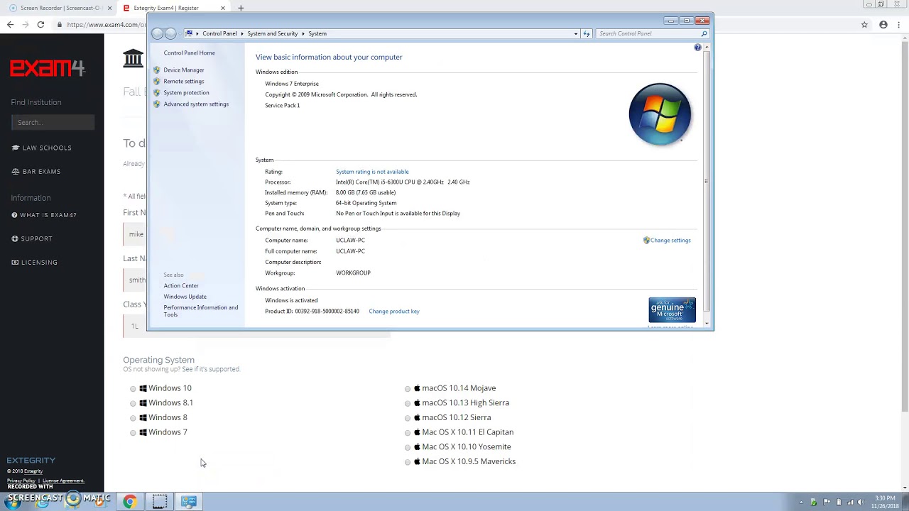Viewport: 909px width, 511px height.
Task: Select macOS 10.12 Sierra radio button
Action: (408, 418)
